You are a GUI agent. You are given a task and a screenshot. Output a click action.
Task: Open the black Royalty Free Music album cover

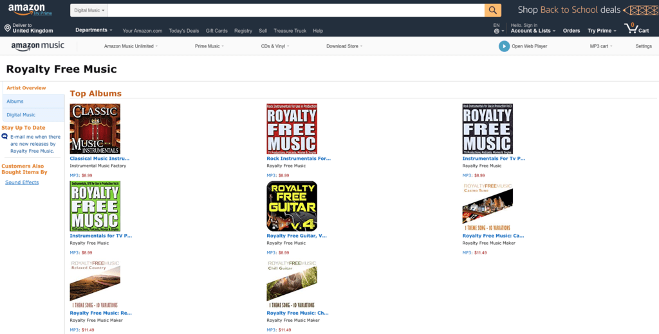click(488, 129)
